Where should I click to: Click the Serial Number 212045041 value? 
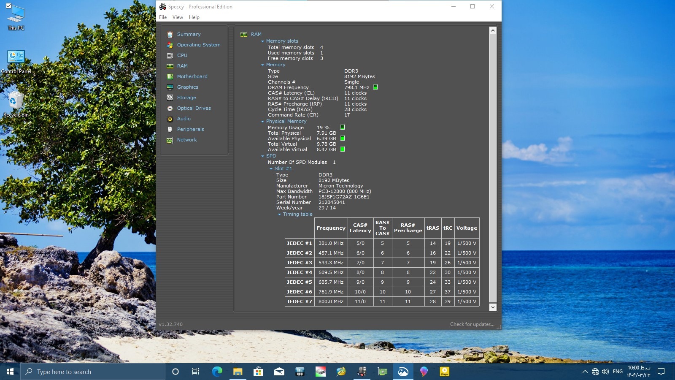tap(332, 202)
